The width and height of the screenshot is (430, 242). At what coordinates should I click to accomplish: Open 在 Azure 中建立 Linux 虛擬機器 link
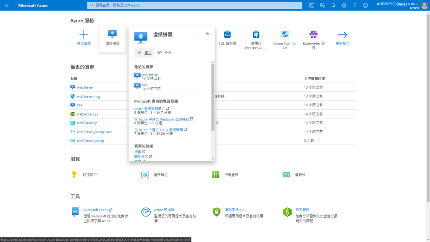[158, 130]
